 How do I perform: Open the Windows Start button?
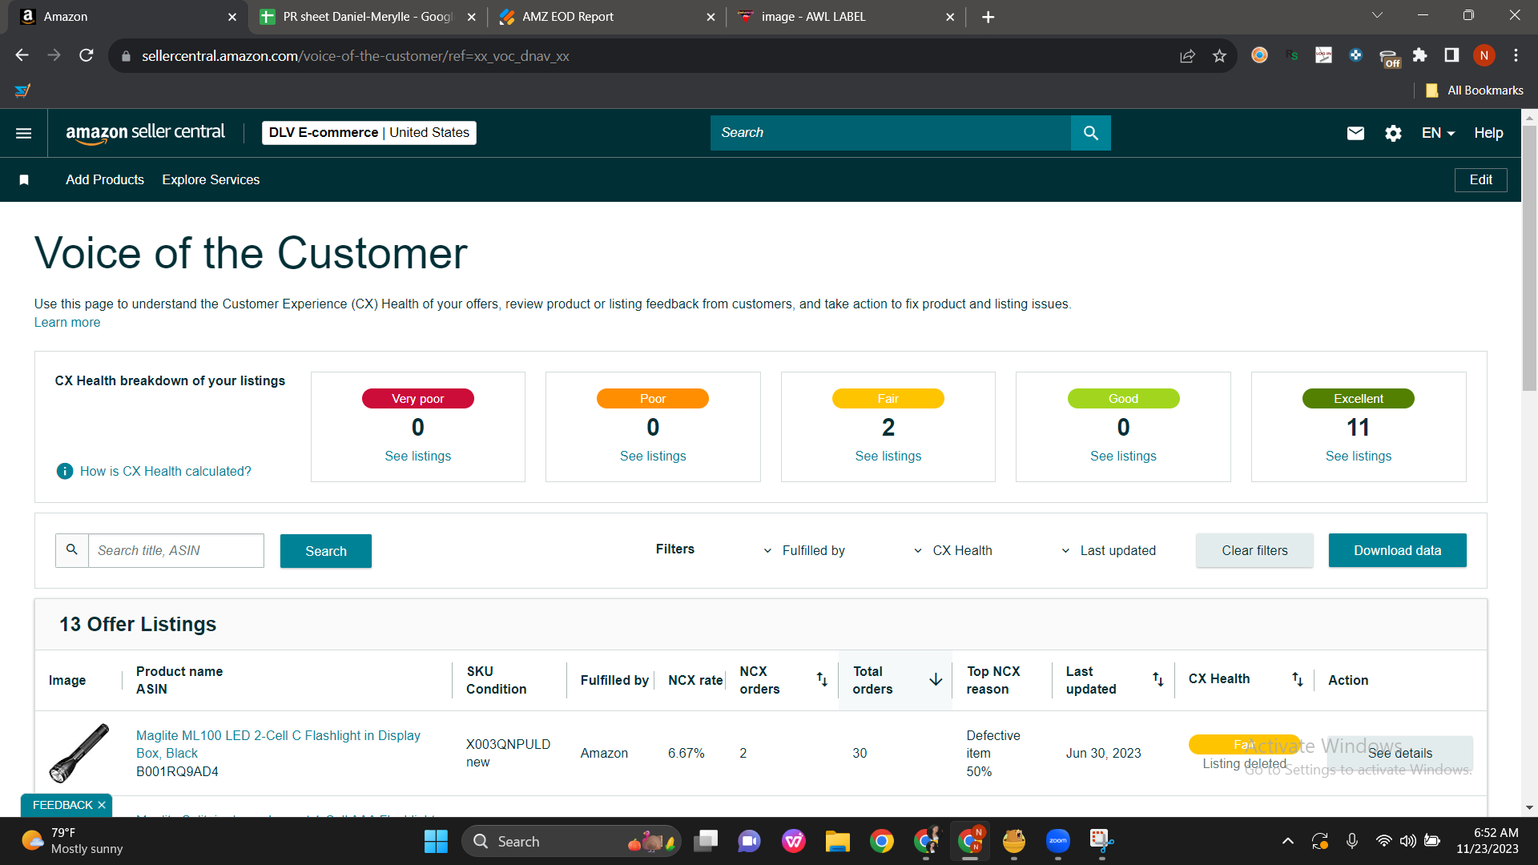click(x=436, y=841)
